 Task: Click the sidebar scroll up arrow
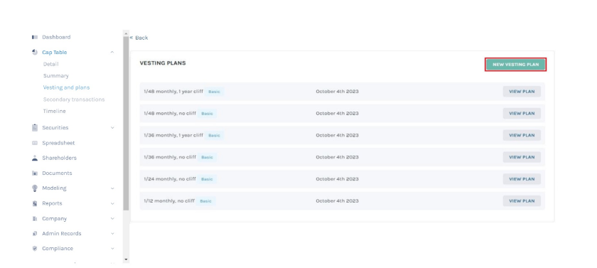tap(126, 33)
